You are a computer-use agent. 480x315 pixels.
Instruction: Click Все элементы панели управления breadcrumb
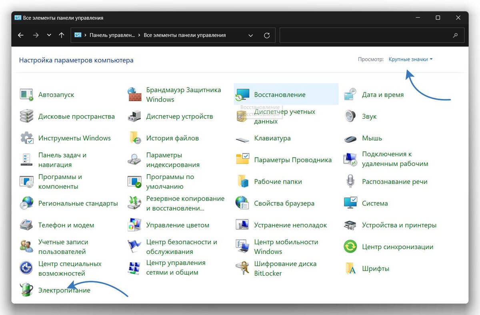pos(185,35)
